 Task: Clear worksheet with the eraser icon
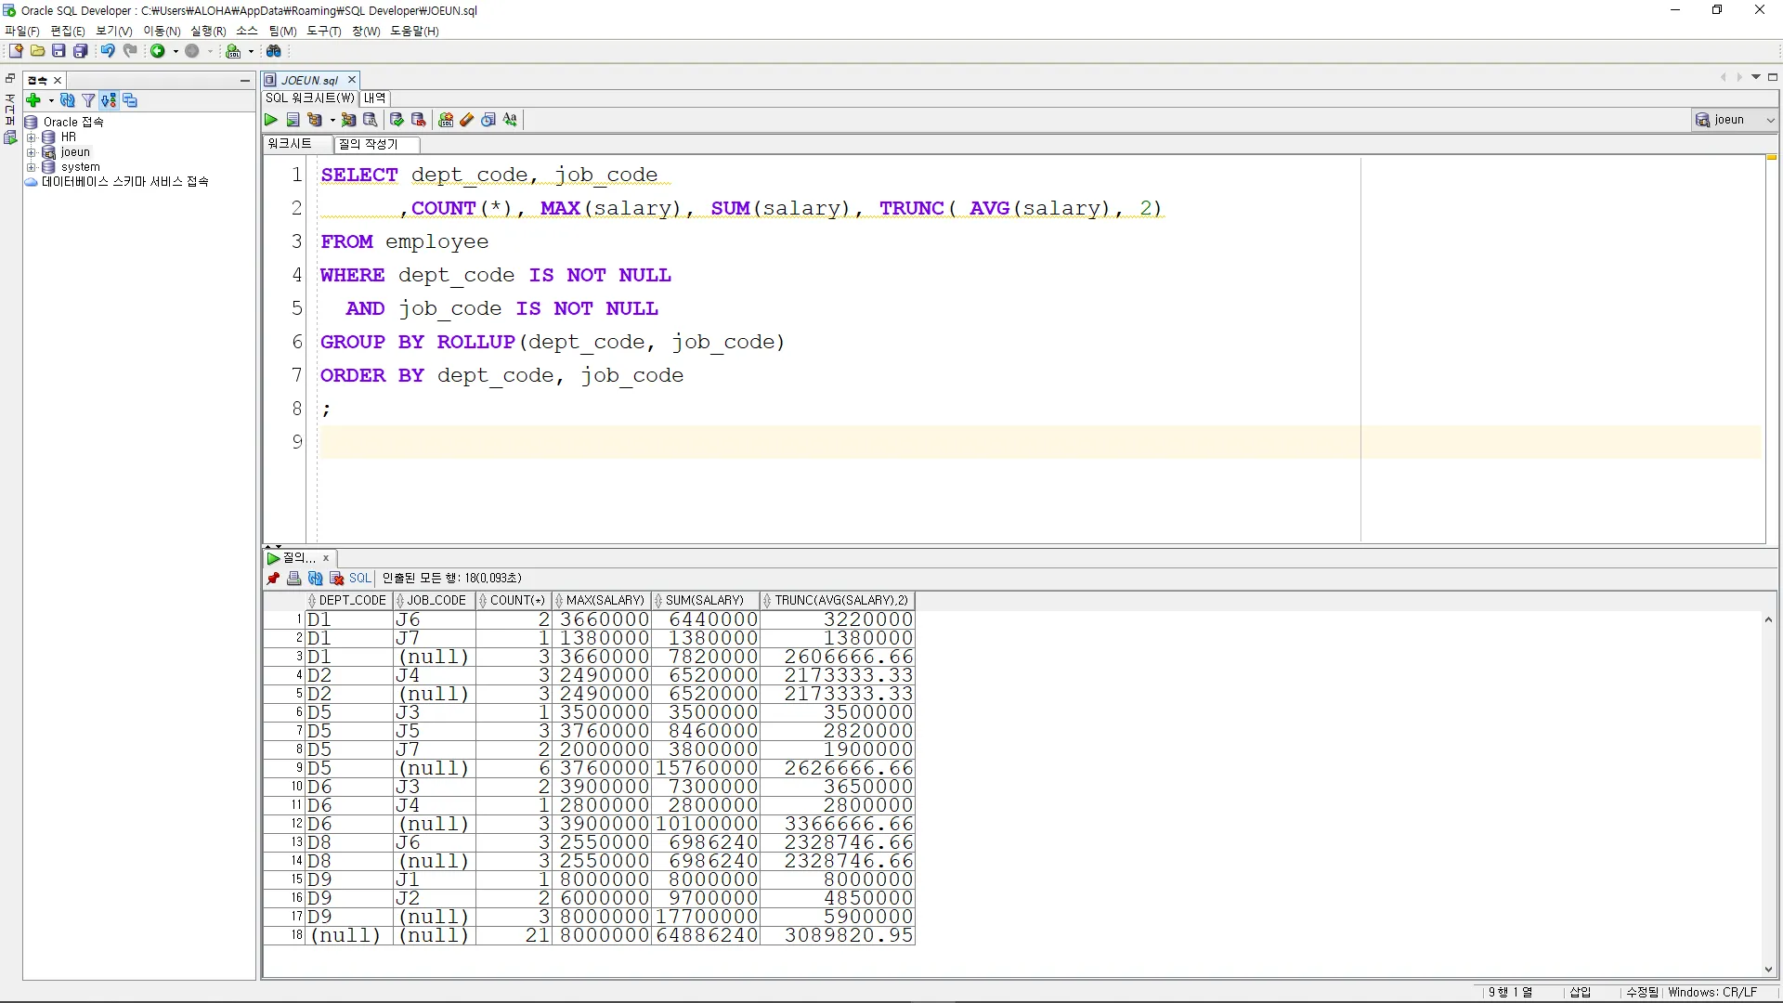(x=467, y=120)
